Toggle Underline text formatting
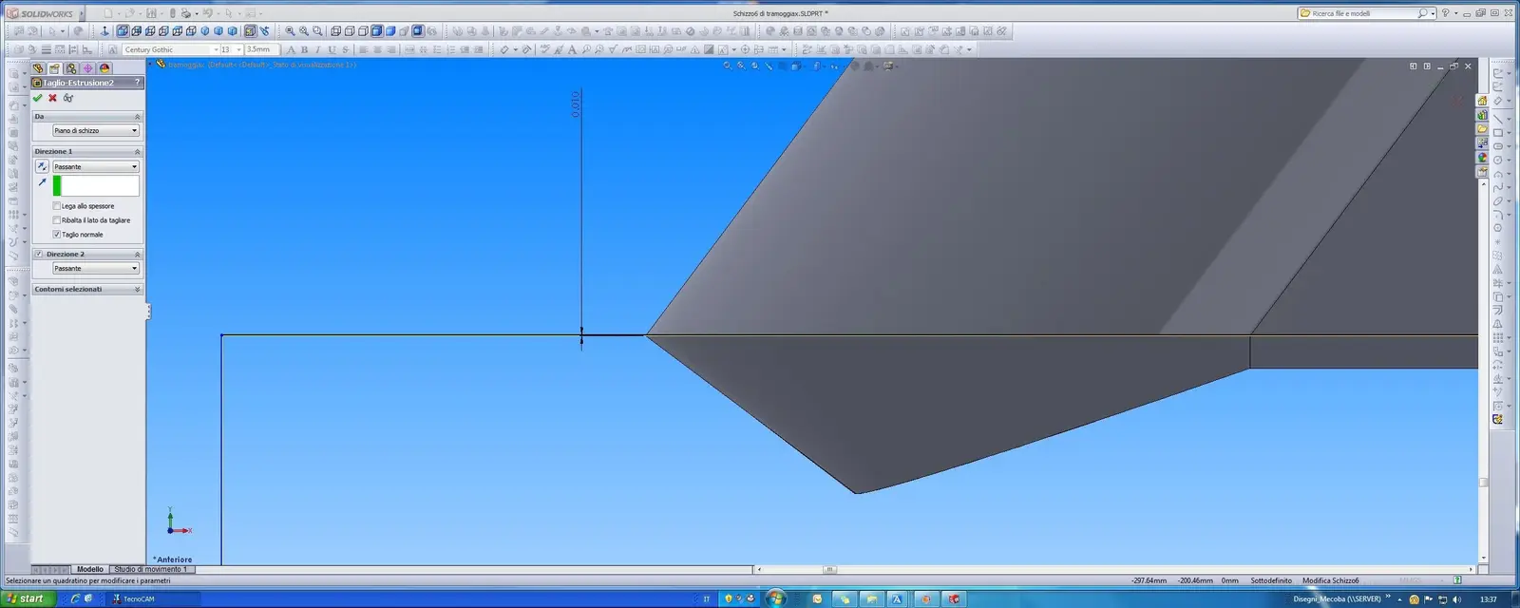Image resolution: width=1520 pixels, height=608 pixels. [x=332, y=49]
